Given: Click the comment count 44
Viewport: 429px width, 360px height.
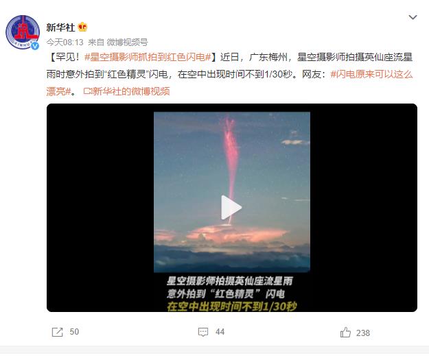Looking at the screenshot, I should (220, 332).
